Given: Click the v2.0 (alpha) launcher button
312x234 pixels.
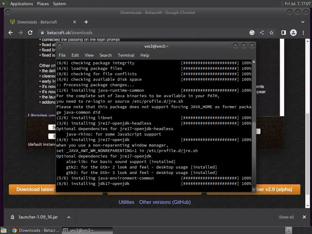Looking at the screenshot, I should pos(278,189).
